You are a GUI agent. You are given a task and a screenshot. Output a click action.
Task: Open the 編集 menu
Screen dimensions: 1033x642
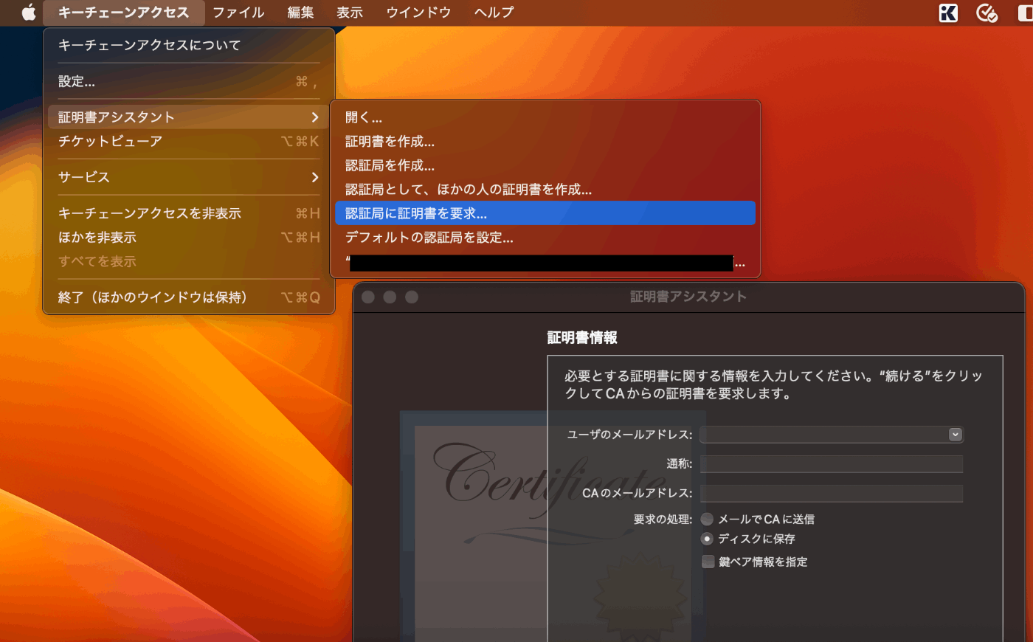tap(300, 13)
